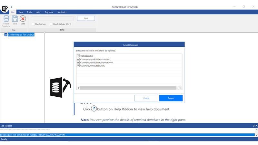The image size is (258, 145).
Task: Click the Help question mark icon
Action: point(94,109)
